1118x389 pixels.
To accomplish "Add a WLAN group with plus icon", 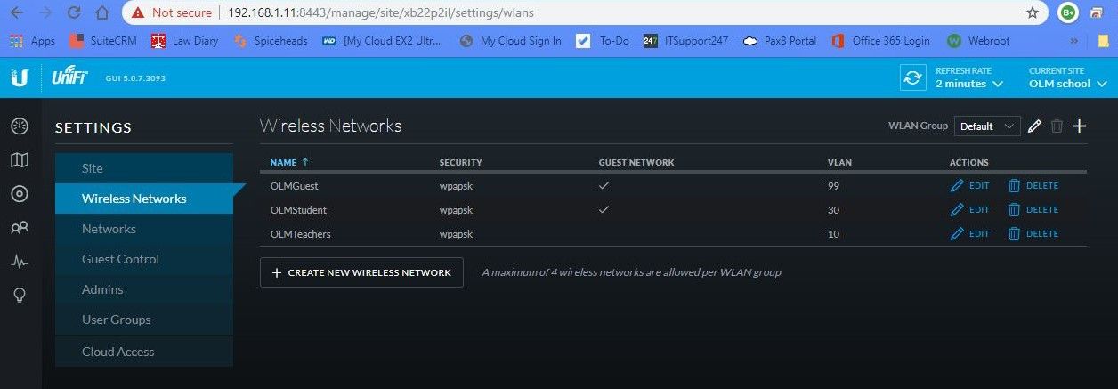I will click(1079, 126).
